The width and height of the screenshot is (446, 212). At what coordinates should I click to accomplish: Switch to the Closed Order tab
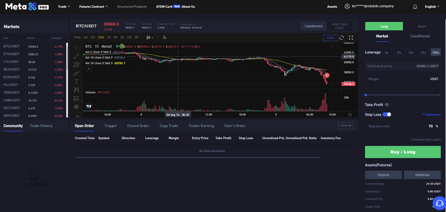(138, 126)
